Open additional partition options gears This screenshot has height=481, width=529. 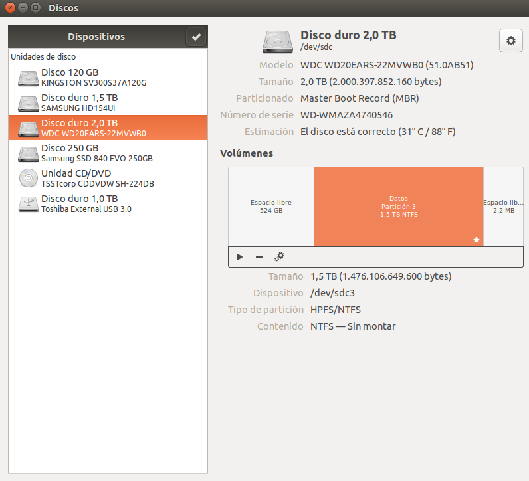[279, 257]
